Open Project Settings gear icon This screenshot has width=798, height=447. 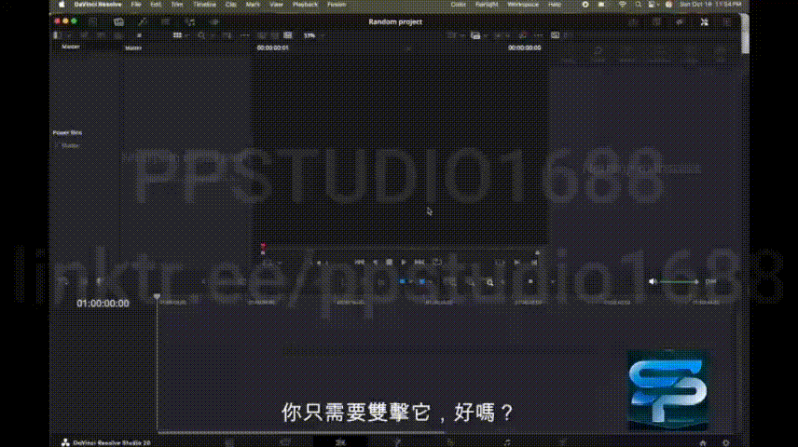[725, 443]
